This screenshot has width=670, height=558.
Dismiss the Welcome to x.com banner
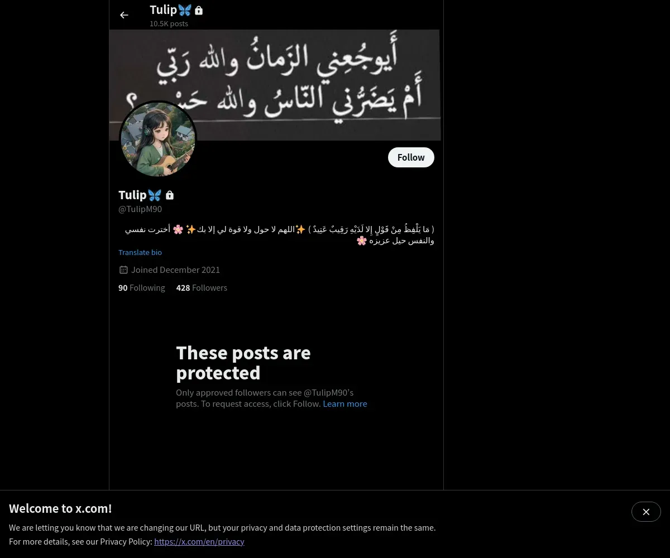(646, 512)
